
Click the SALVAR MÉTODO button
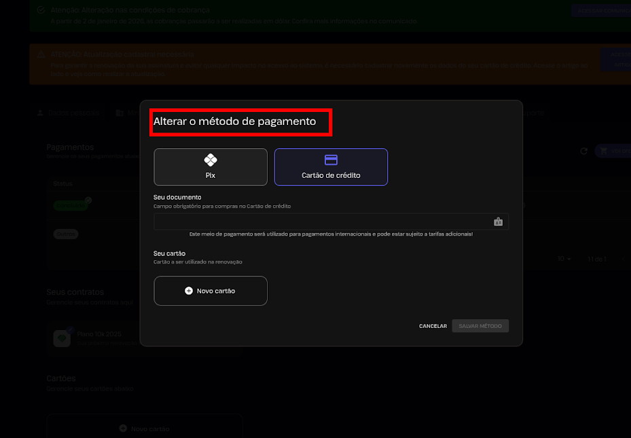(x=480, y=326)
